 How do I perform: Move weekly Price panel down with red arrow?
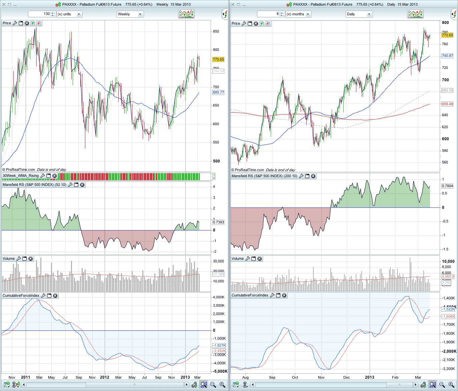click(x=39, y=23)
